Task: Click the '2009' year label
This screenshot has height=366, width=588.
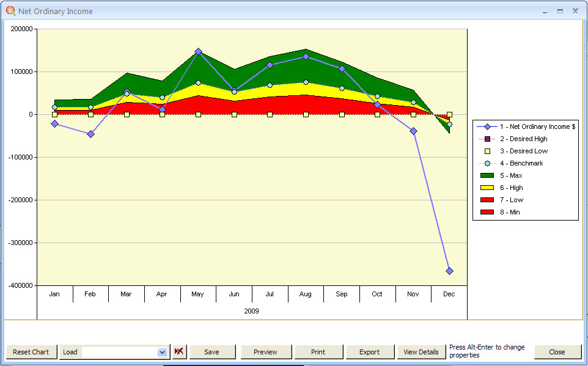Action: [x=252, y=310]
